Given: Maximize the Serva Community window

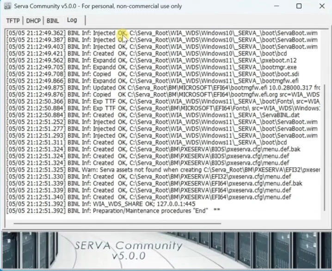Looking at the screenshot, I should [299, 6].
